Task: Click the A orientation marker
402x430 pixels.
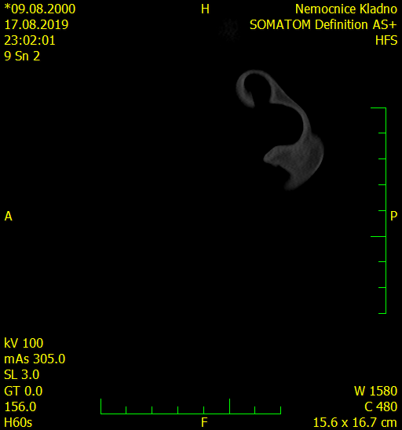Action: 8,217
